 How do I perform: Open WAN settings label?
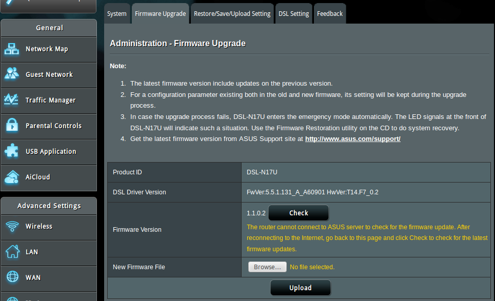[x=33, y=277]
